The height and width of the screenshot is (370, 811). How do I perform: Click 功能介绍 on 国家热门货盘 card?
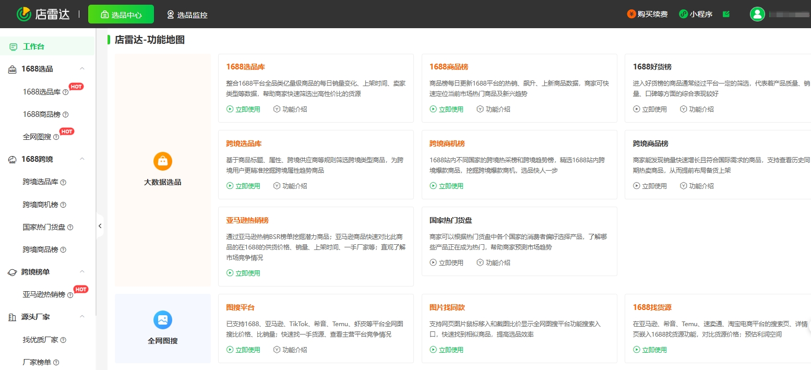[x=494, y=262]
